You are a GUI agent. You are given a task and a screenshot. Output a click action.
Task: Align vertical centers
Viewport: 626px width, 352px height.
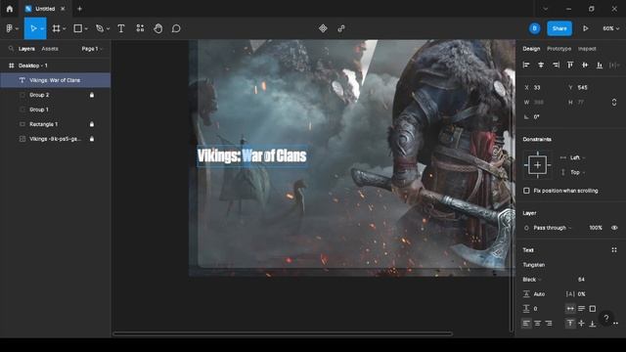pos(585,65)
